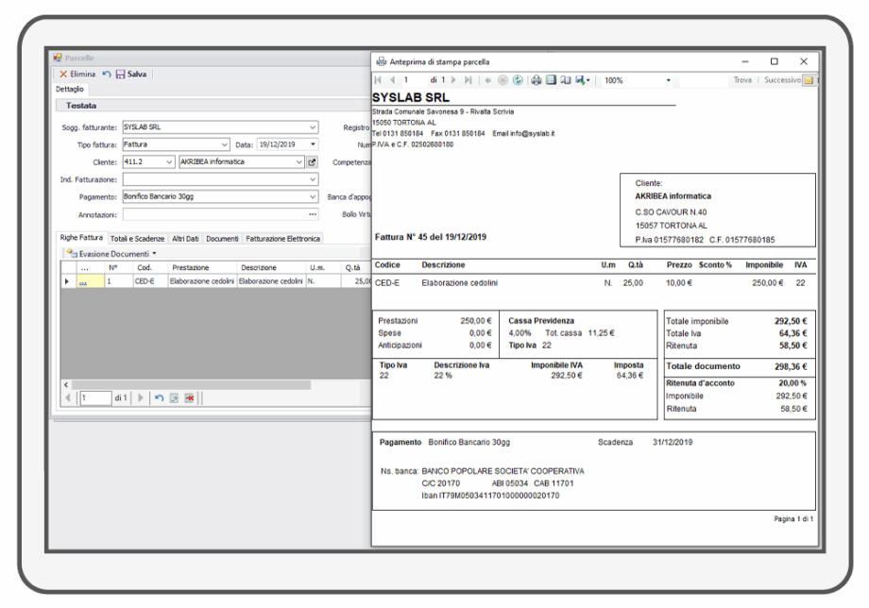Go to previous row in grid navigator
869x608 pixels.
[68, 398]
